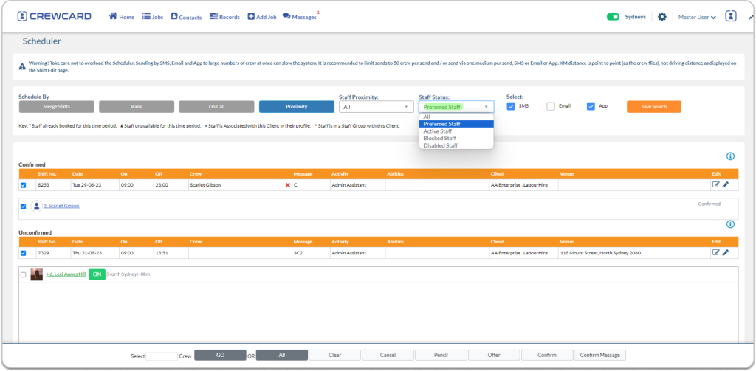This screenshot has width=756, height=371.
Task: Open edit form icon for shift 7329
Action: pyautogui.click(x=715, y=253)
